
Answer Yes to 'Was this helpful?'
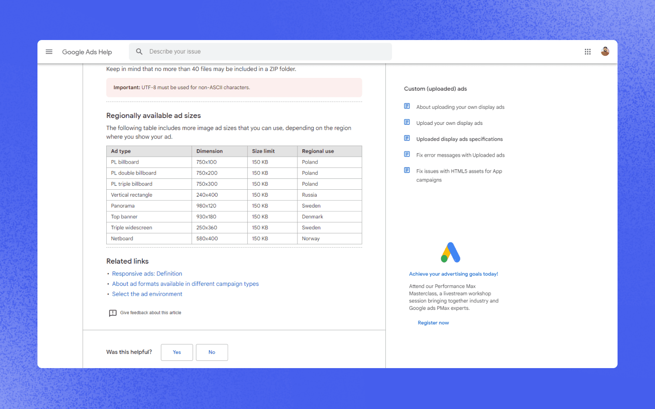177,352
